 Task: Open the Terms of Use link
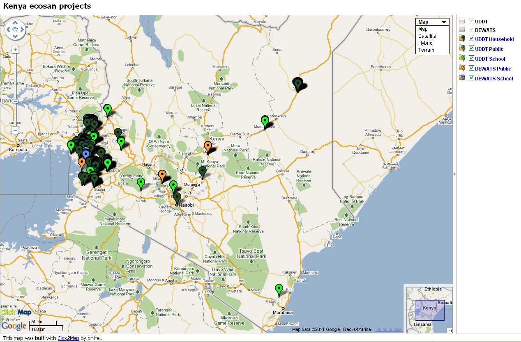tap(387, 329)
